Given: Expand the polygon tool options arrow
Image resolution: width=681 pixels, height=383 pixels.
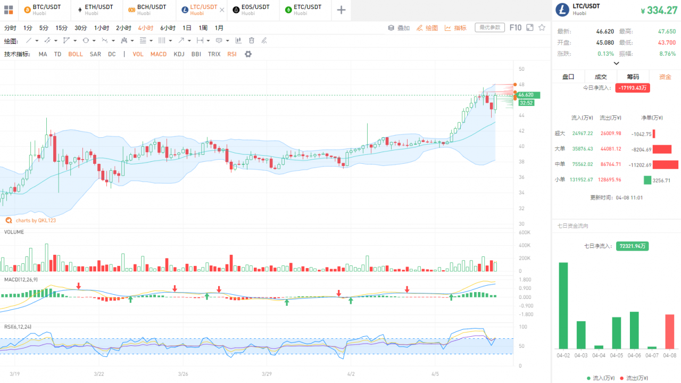Looking at the screenshot, I should point(75,41).
